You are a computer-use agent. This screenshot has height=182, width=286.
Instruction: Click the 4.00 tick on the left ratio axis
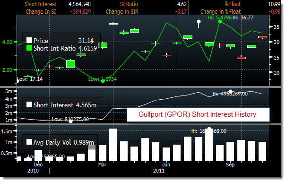(x=7, y=42)
